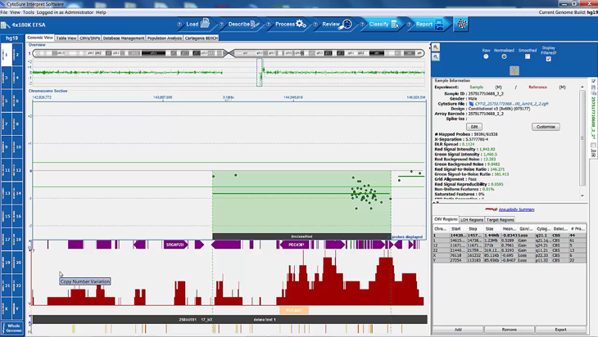Click the Whole Genome button
The width and height of the screenshot is (598, 337).
[x=14, y=328]
